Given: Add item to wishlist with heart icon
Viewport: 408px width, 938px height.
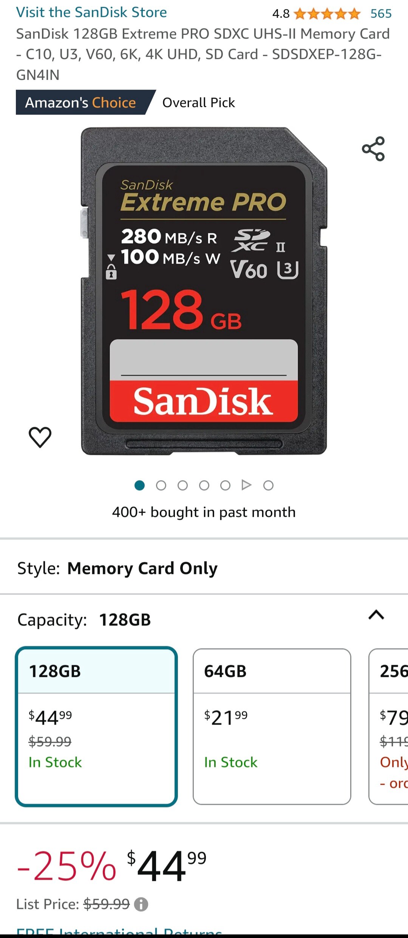Looking at the screenshot, I should [40, 437].
